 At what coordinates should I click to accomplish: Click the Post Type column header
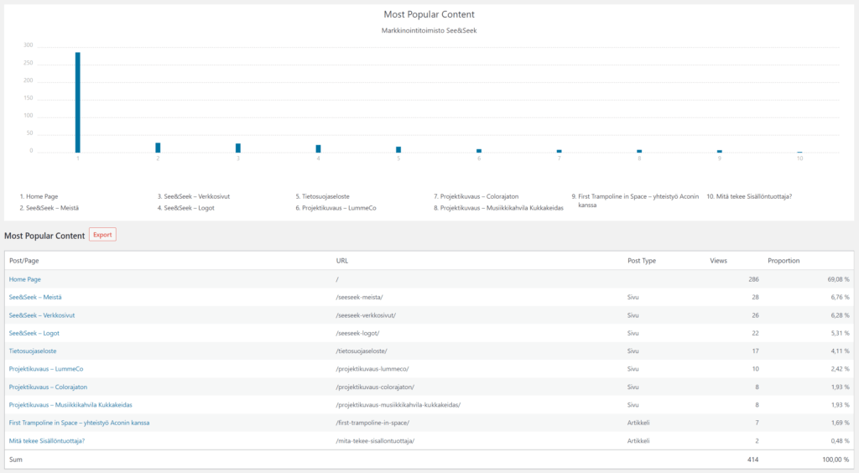(642, 261)
